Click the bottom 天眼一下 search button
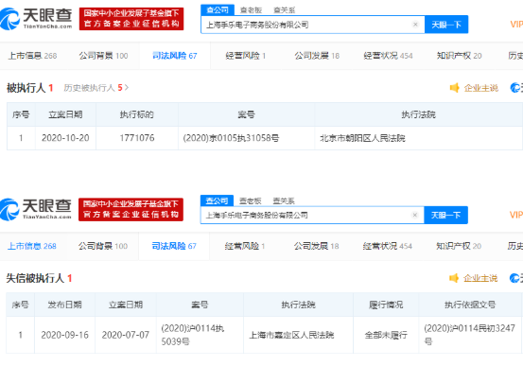The width and height of the screenshot is (523, 366). pos(445,215)
